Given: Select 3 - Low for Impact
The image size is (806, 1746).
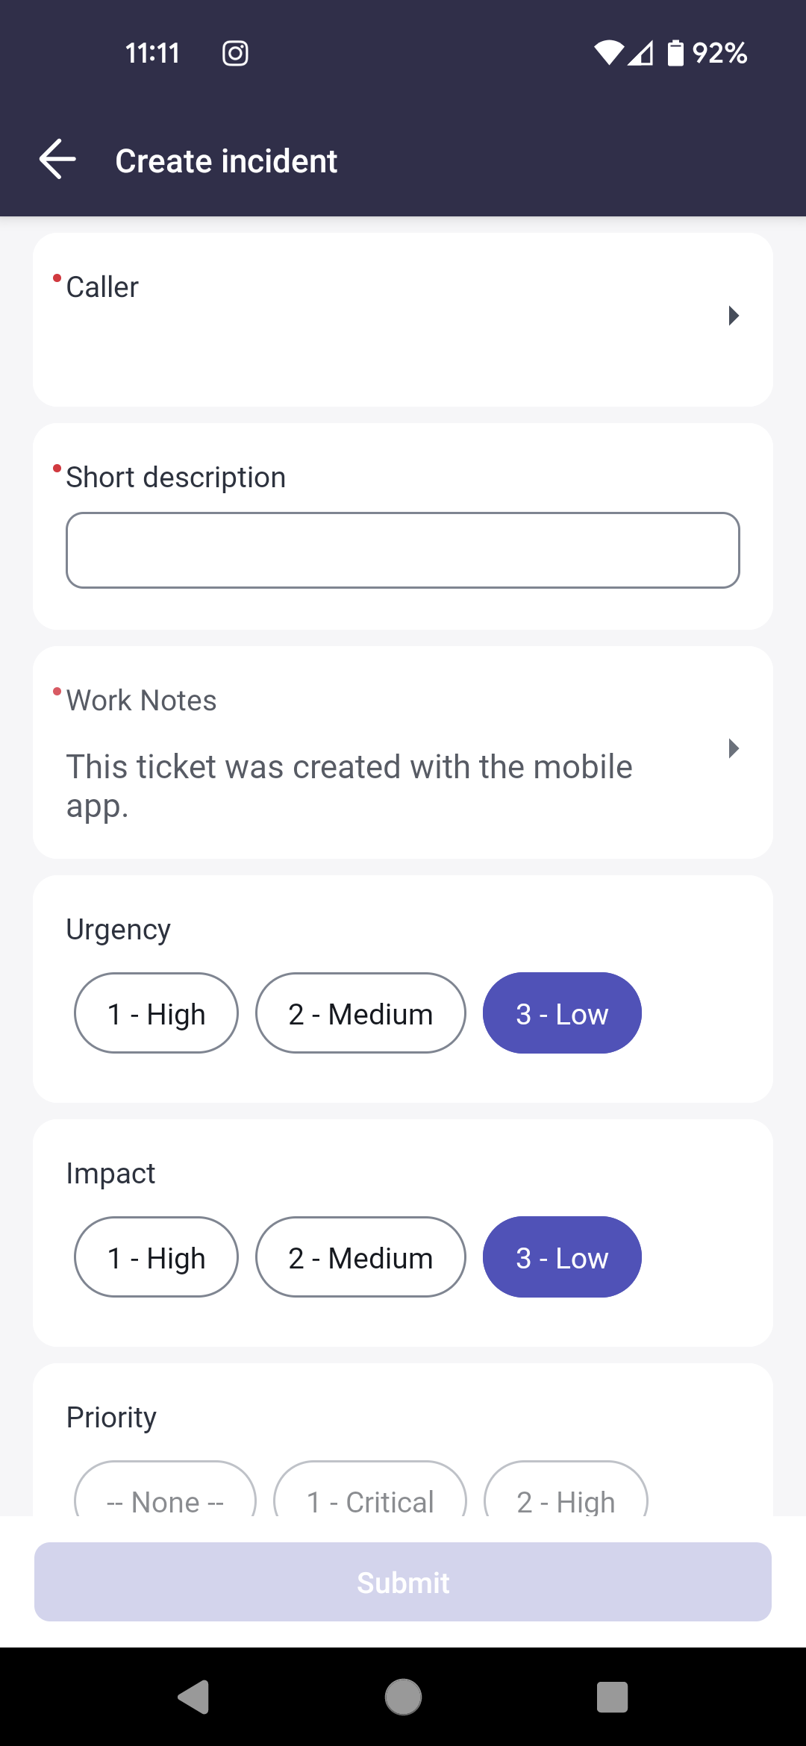Looking at the screenshot, I should pos(562,1257).
